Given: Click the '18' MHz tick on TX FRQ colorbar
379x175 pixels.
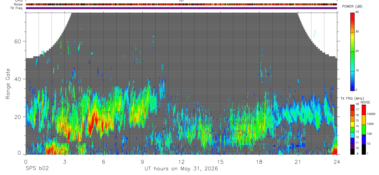Looking at the screenshot, I should [x=357, y=104].
